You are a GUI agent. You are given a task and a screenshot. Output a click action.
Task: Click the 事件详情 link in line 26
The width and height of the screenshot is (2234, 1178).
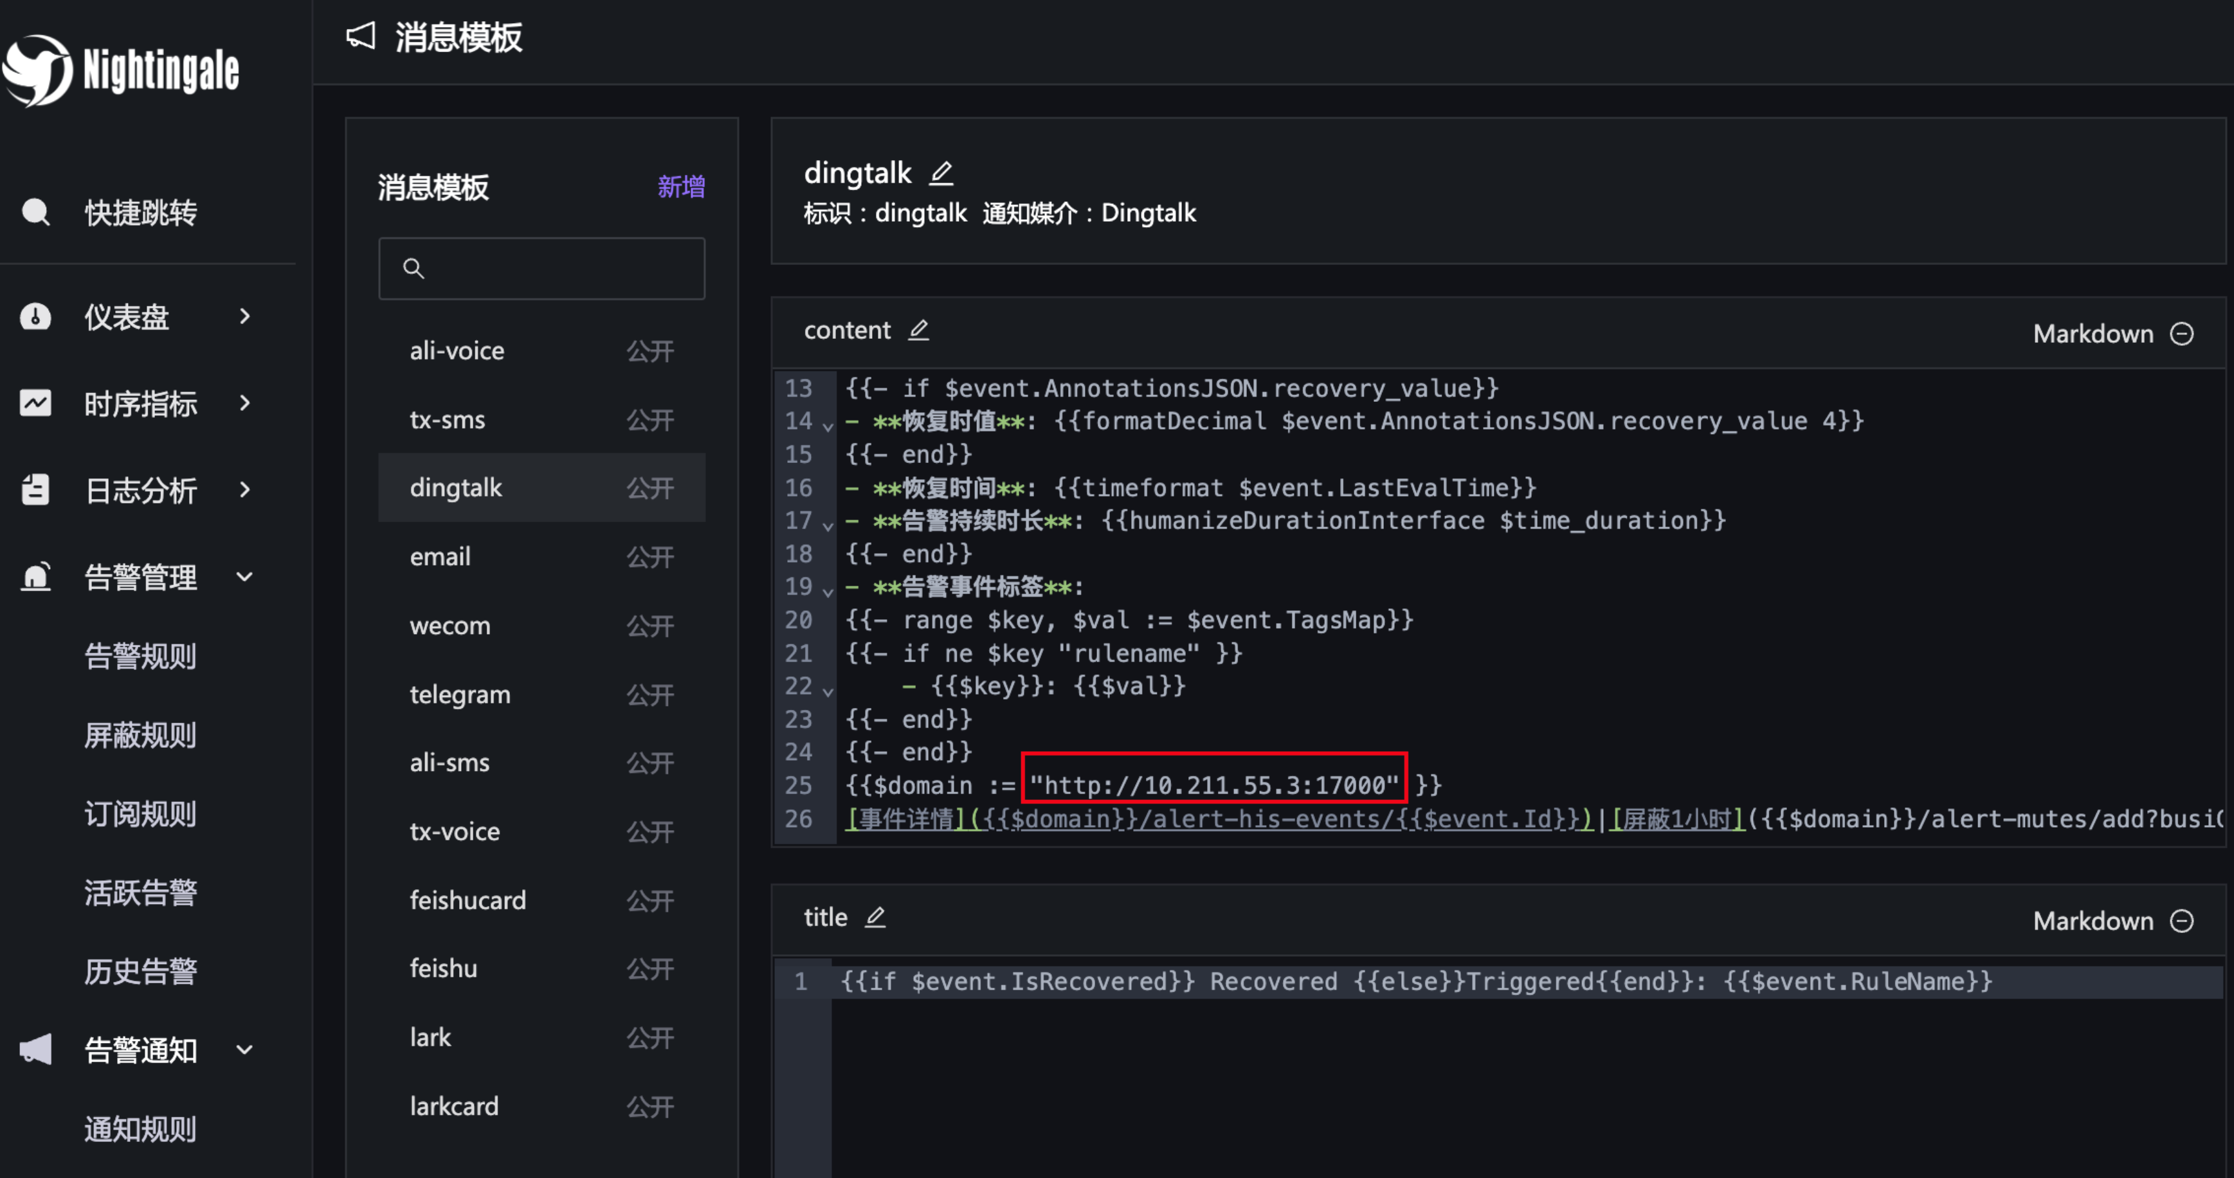point(907,819)
